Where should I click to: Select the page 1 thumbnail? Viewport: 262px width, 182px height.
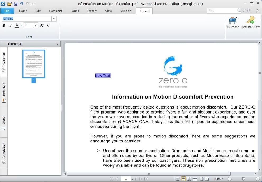point(34,64)
